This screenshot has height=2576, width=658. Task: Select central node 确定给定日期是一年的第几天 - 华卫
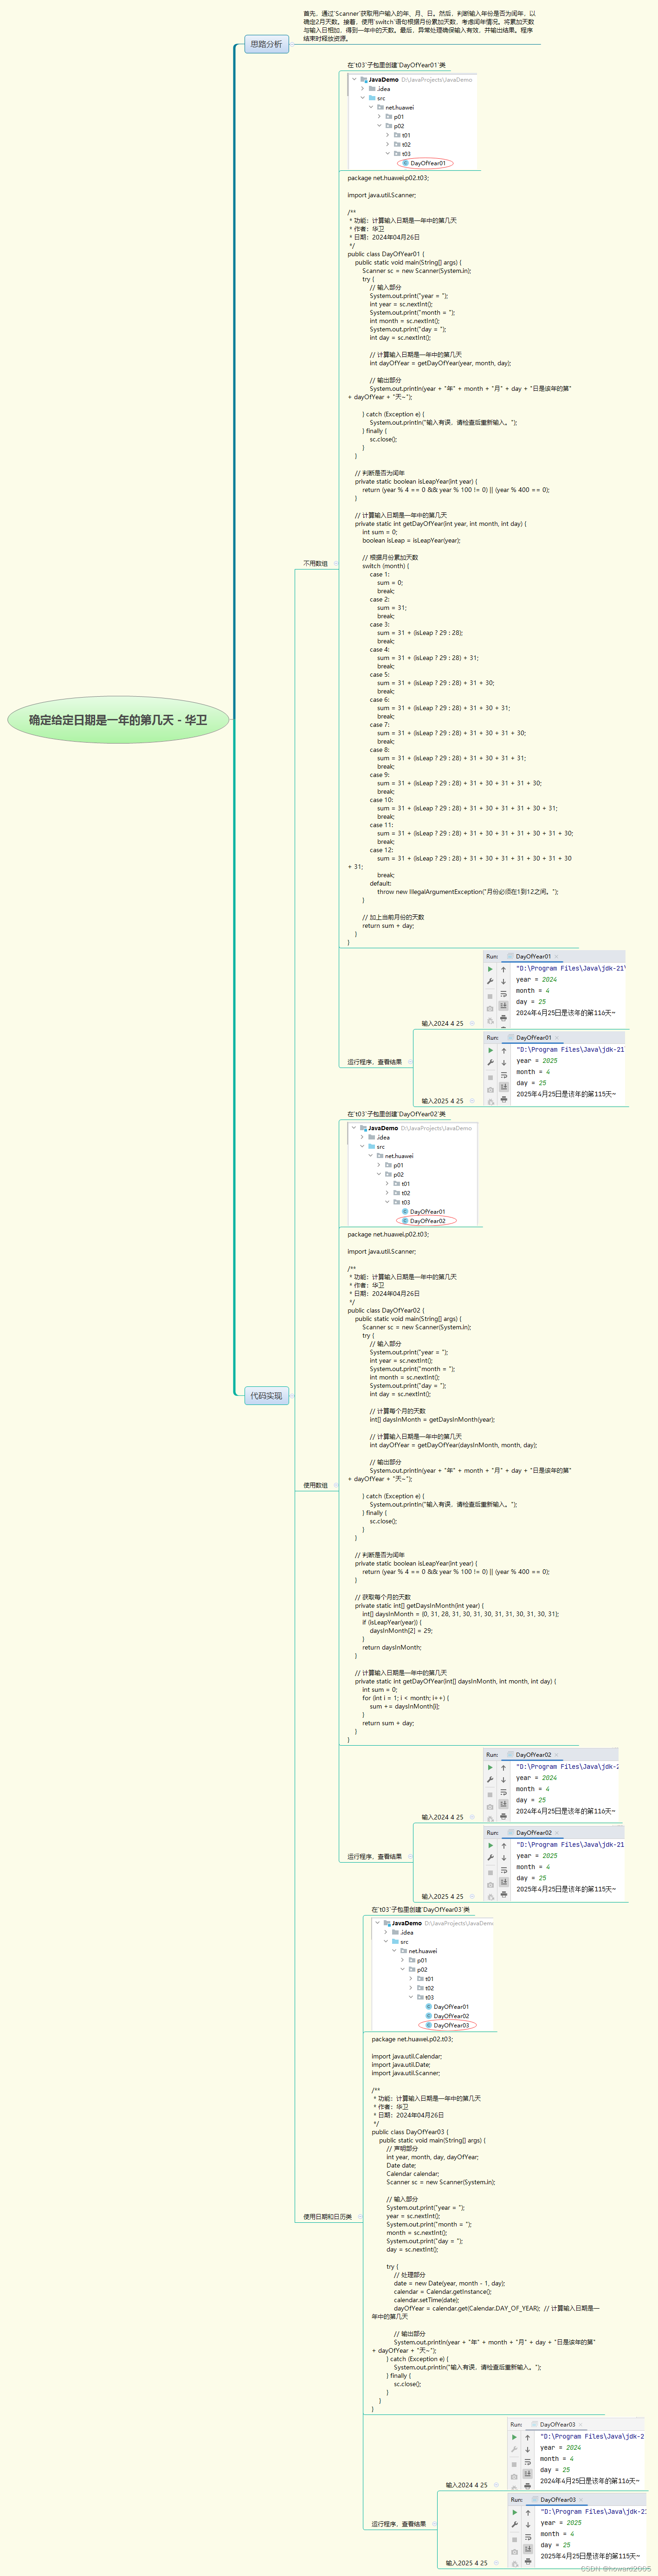(x=118, y=720)
